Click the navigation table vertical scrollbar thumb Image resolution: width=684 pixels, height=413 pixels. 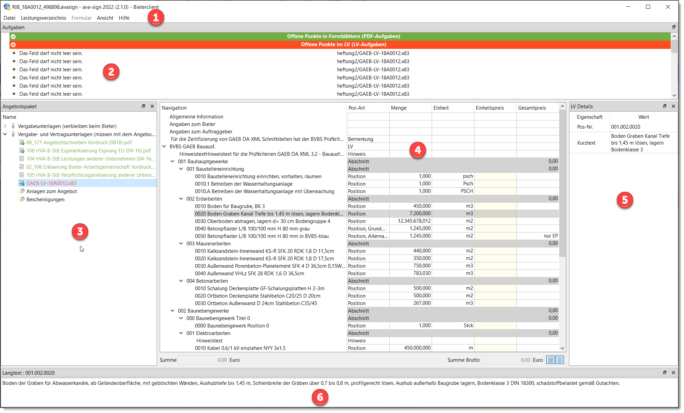(x=563, y=183)
